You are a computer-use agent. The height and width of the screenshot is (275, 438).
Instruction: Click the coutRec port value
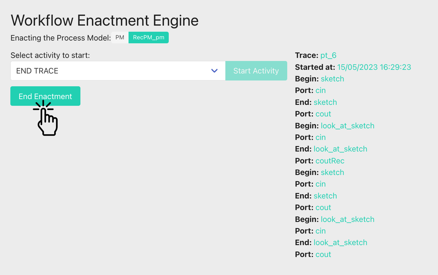pos(330,161)
